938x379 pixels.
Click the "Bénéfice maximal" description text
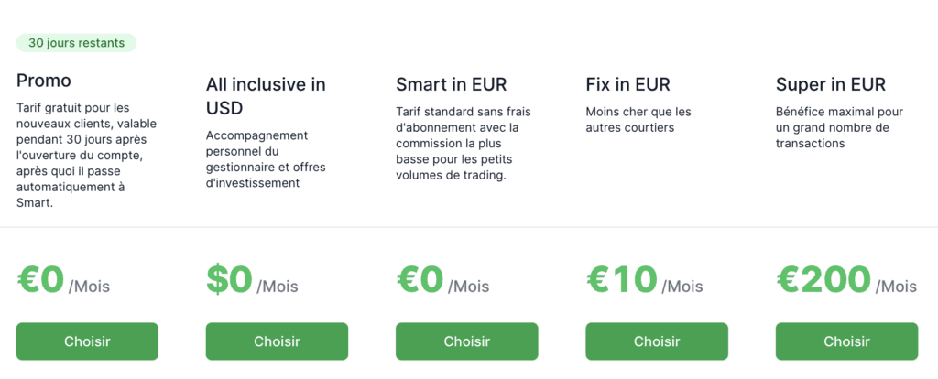click(x=839, y=127)
